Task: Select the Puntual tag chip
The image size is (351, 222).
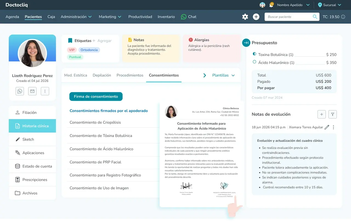Action: pos(75,57)
